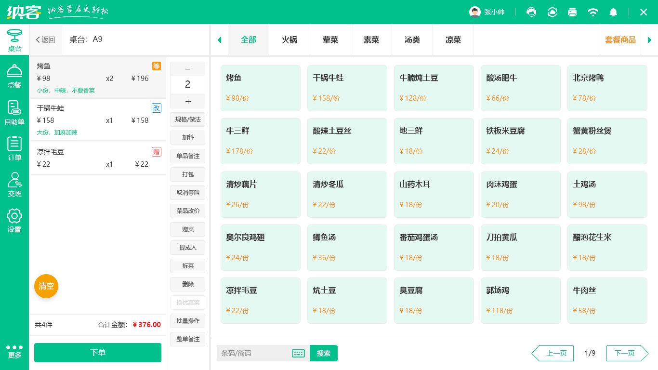Select the 汤类 soup category tab

(412, 40)
